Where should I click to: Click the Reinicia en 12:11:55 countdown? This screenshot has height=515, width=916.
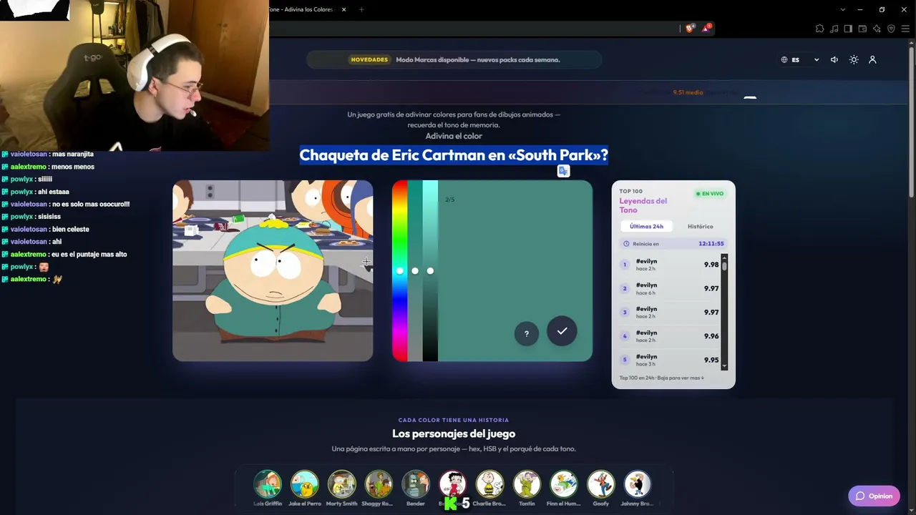click(673, 244)
